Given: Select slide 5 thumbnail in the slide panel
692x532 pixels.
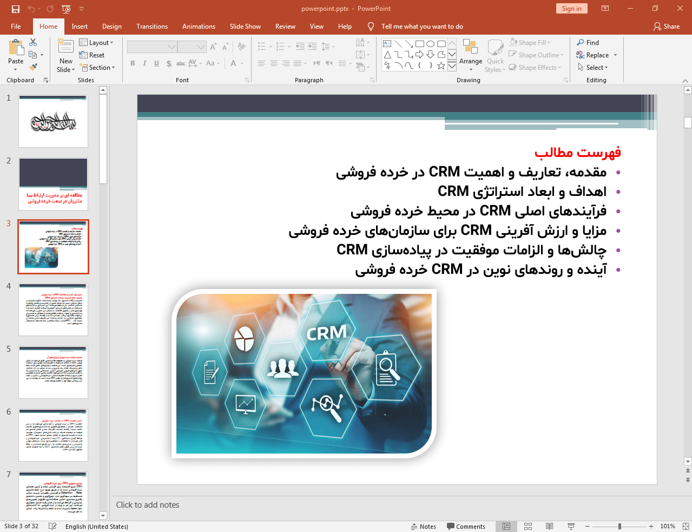Looking at the screenshot, I should (x=53, y=371).
